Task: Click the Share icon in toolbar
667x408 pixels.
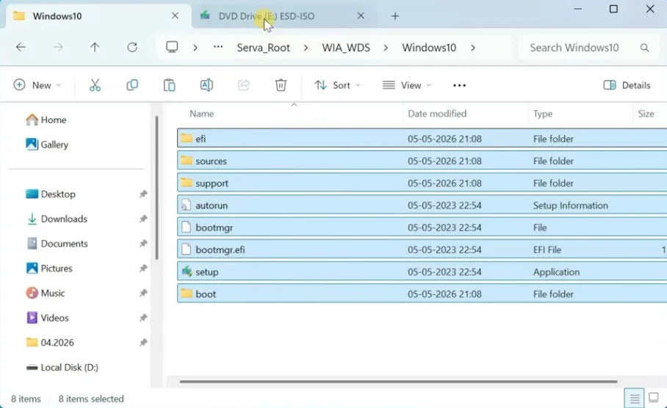Action: [x=243, y=85]
